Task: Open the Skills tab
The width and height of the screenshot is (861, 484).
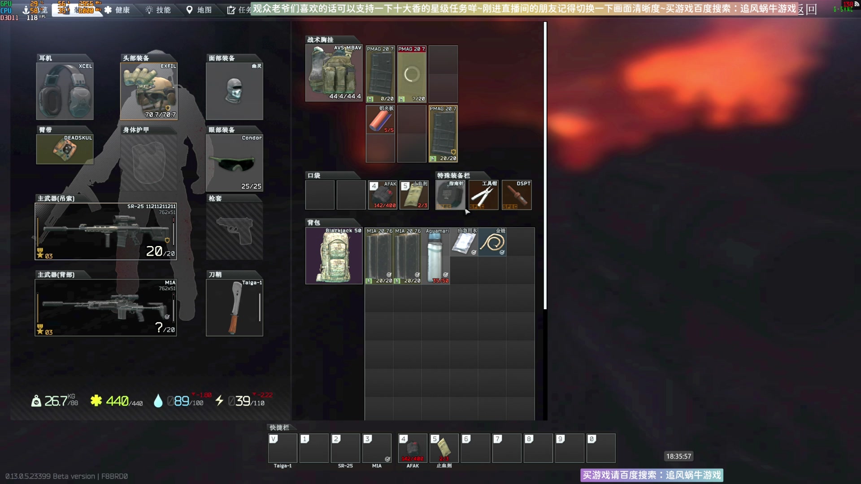Action: pyautogui.click(x=158, y=10)
